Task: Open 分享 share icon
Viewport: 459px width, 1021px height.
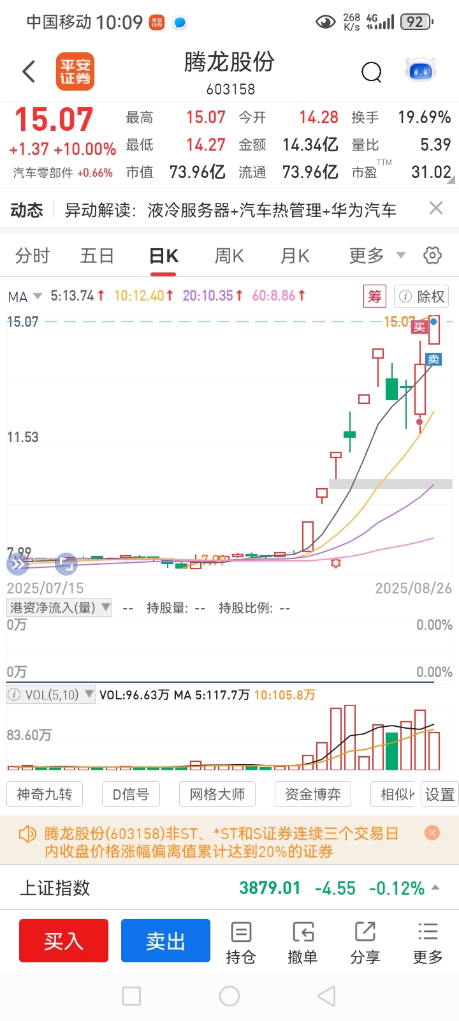Action: click(365, 943)
